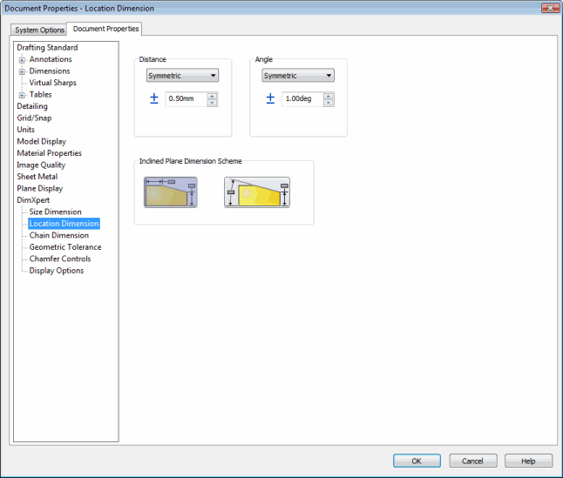Image resolution: width=563 pixels, height=478 pixels.
Task: Select Material Properties
Action: coord(49,153)
